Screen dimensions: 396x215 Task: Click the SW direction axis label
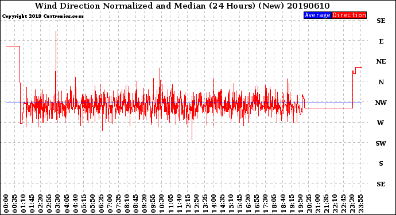click(x=381, y=143)
